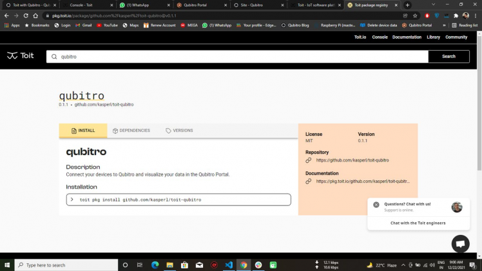Open the MEGA bookmark
Image resolution: width=482 pixels, height=271 pixels.
coord(189,25)
